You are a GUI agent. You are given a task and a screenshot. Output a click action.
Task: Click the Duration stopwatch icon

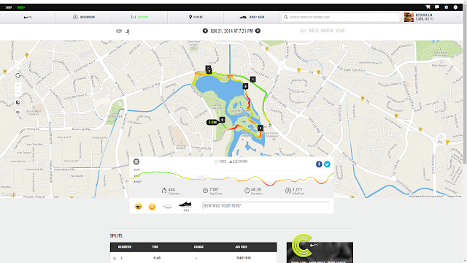247,191
